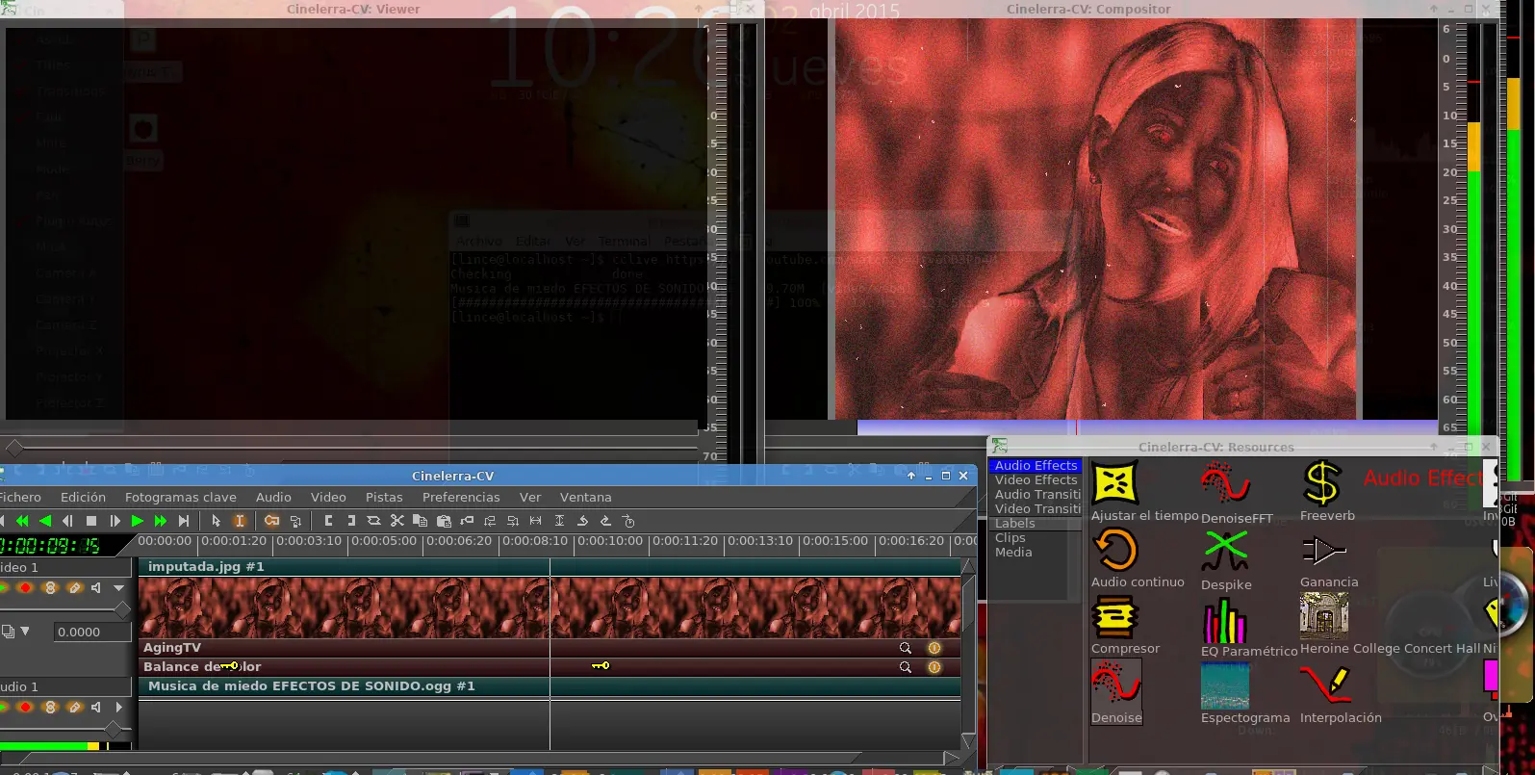Set the In point bracket
This screenshot has width=1535, height=775.
pyautogui.click(x=328, y=521)
